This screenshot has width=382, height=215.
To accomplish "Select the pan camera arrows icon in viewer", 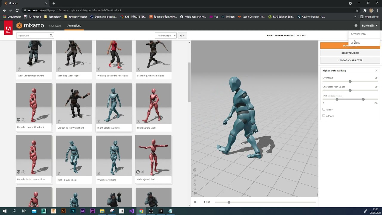I will [195, 180].
